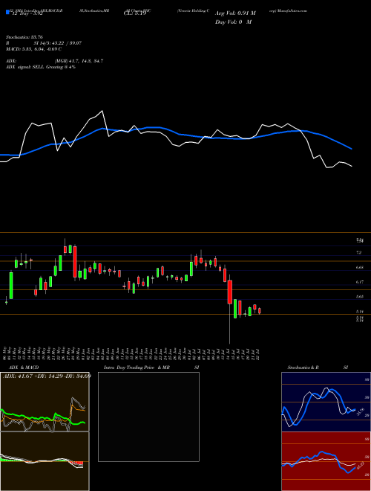This screenshot has width=371, height=491.
Task: Click the 6.68 price axis label
Action: [x=359, y=267]
